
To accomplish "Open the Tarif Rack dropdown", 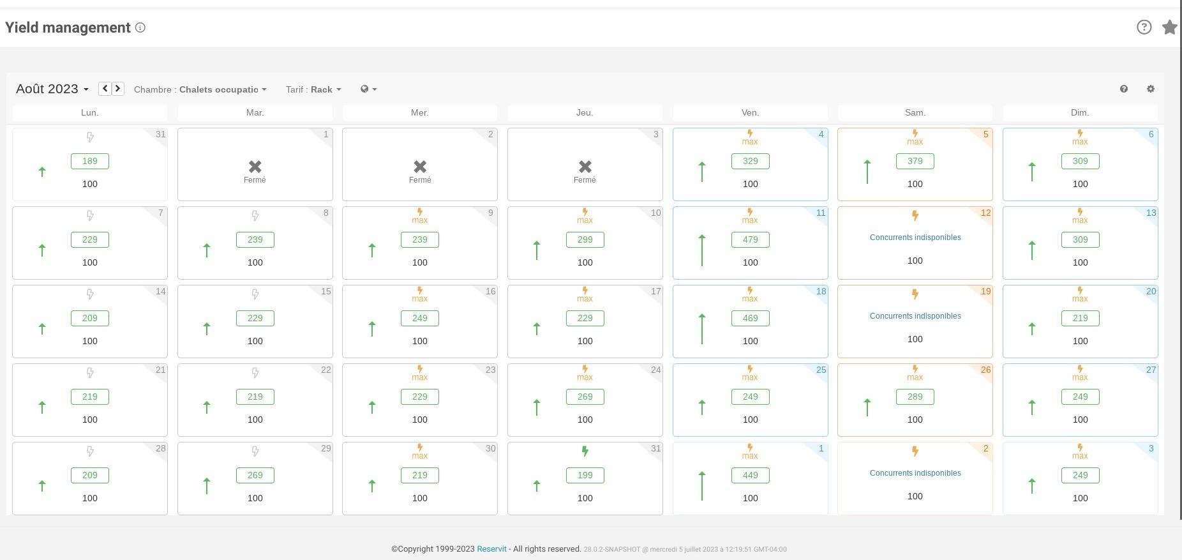I will (x=313, y=89).
